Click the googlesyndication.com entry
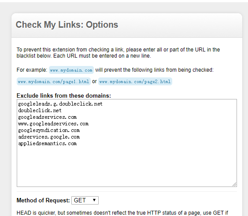This screenshot has width=248, height=216. [49, 130]
